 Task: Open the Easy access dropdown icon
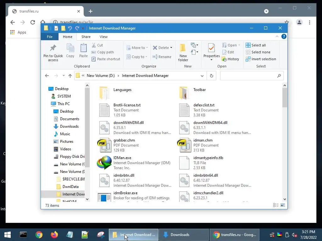tap(194, 52)
